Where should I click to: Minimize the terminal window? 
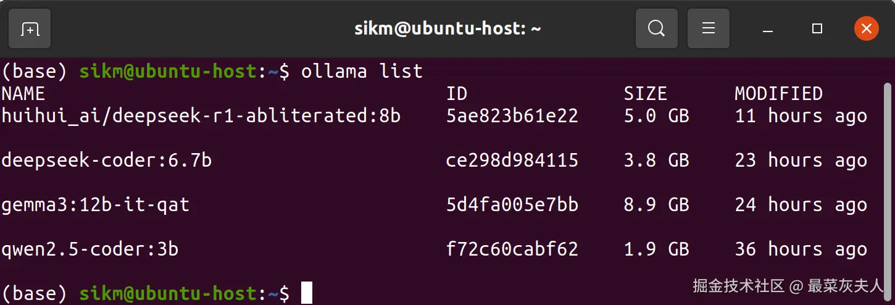(x=768, y=28)
